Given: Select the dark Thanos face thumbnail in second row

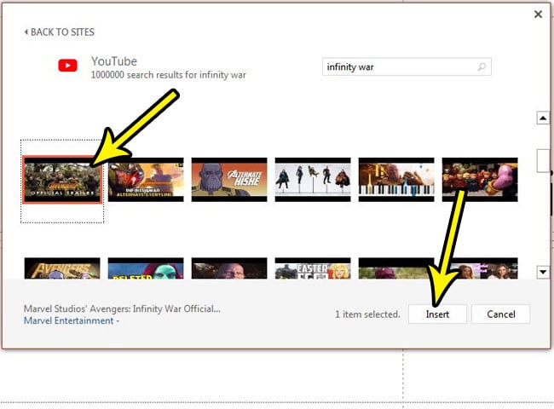Looking at the screenshot, I should [229, 268].
